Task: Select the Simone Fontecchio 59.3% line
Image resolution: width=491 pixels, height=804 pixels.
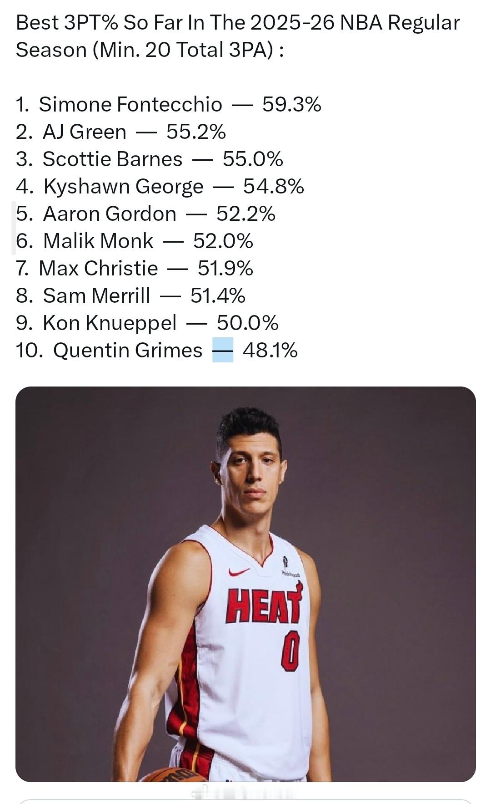Action: point(168,104)
